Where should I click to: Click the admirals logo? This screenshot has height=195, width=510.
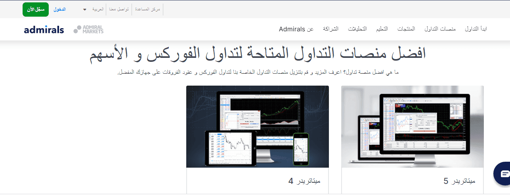pyautogui.click(x=44, y=30)
